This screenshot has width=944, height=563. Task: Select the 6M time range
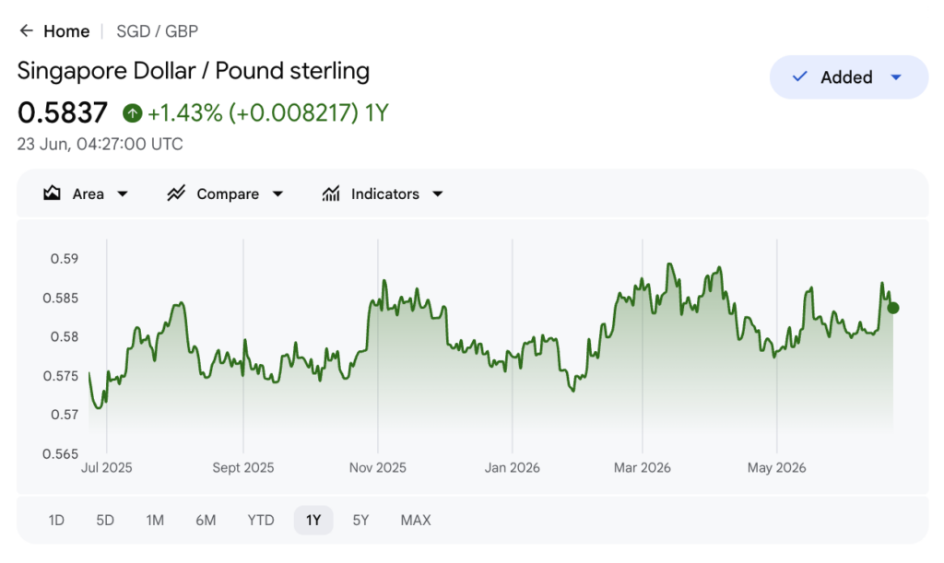coord(206,521)
